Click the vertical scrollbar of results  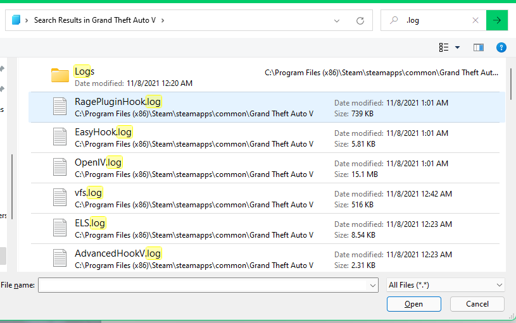click(510, 82)
